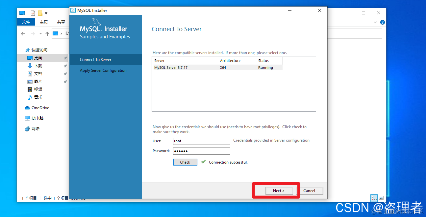The width and height of the screenshot is (426, 217).
Task: Click the Architecture column header
Action: 237,61
